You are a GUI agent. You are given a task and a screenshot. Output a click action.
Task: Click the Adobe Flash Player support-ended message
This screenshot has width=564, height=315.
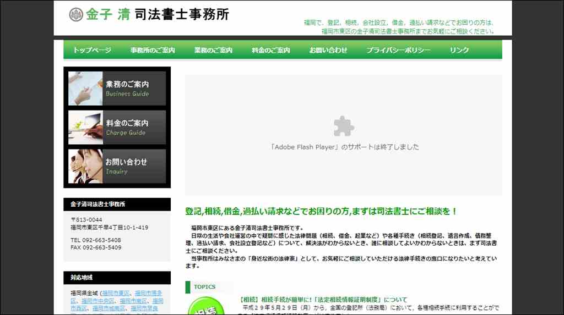pos(345,147)
